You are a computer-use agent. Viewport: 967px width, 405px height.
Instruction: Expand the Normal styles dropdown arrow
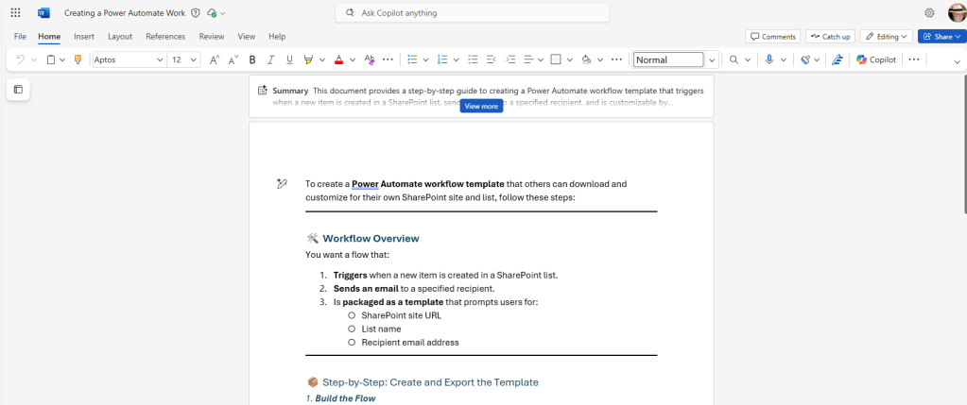(x=712, y=59)
